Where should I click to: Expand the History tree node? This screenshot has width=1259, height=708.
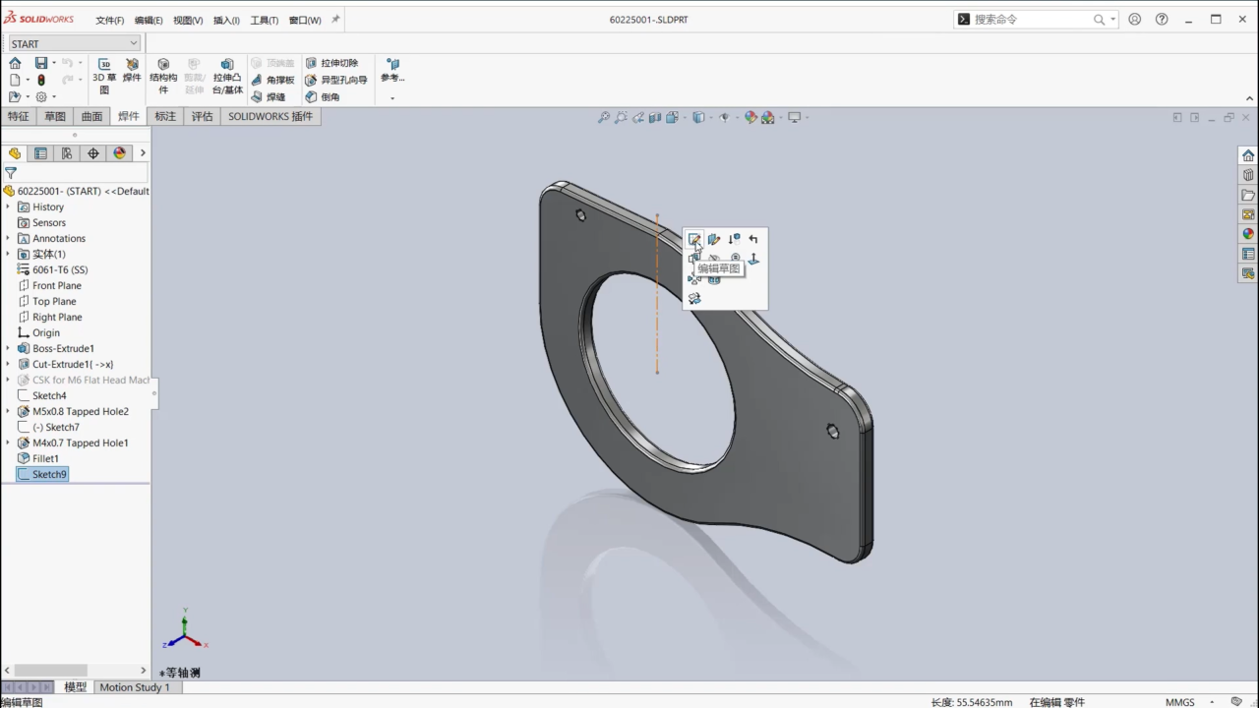[9, 207]
